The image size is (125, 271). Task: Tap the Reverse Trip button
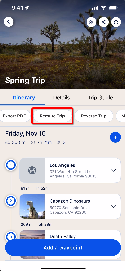tap(93, 116)
